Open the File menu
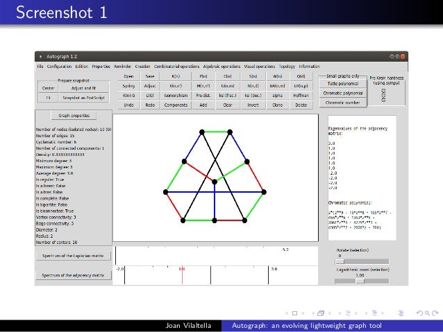443x332 pixels. coord(40,67)
